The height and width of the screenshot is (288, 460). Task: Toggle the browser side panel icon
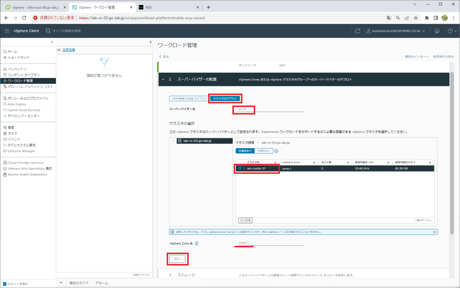436,18
